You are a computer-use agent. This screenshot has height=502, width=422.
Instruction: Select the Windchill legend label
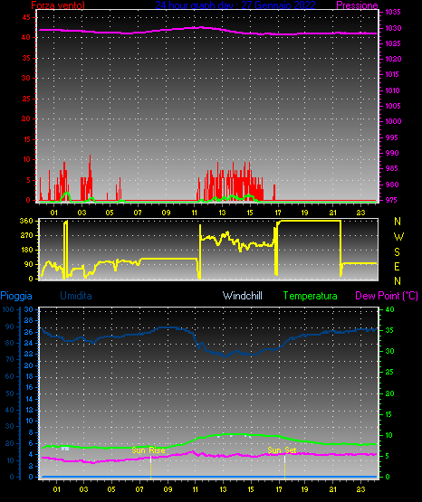[242, 296]
